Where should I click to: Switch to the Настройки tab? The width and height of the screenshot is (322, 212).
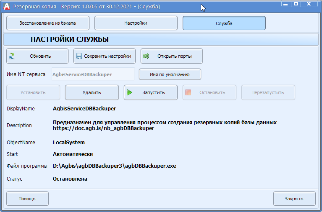coord(136,23)
